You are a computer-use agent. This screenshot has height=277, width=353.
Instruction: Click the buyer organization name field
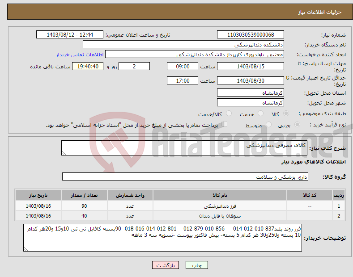click(x=183, y=45)
